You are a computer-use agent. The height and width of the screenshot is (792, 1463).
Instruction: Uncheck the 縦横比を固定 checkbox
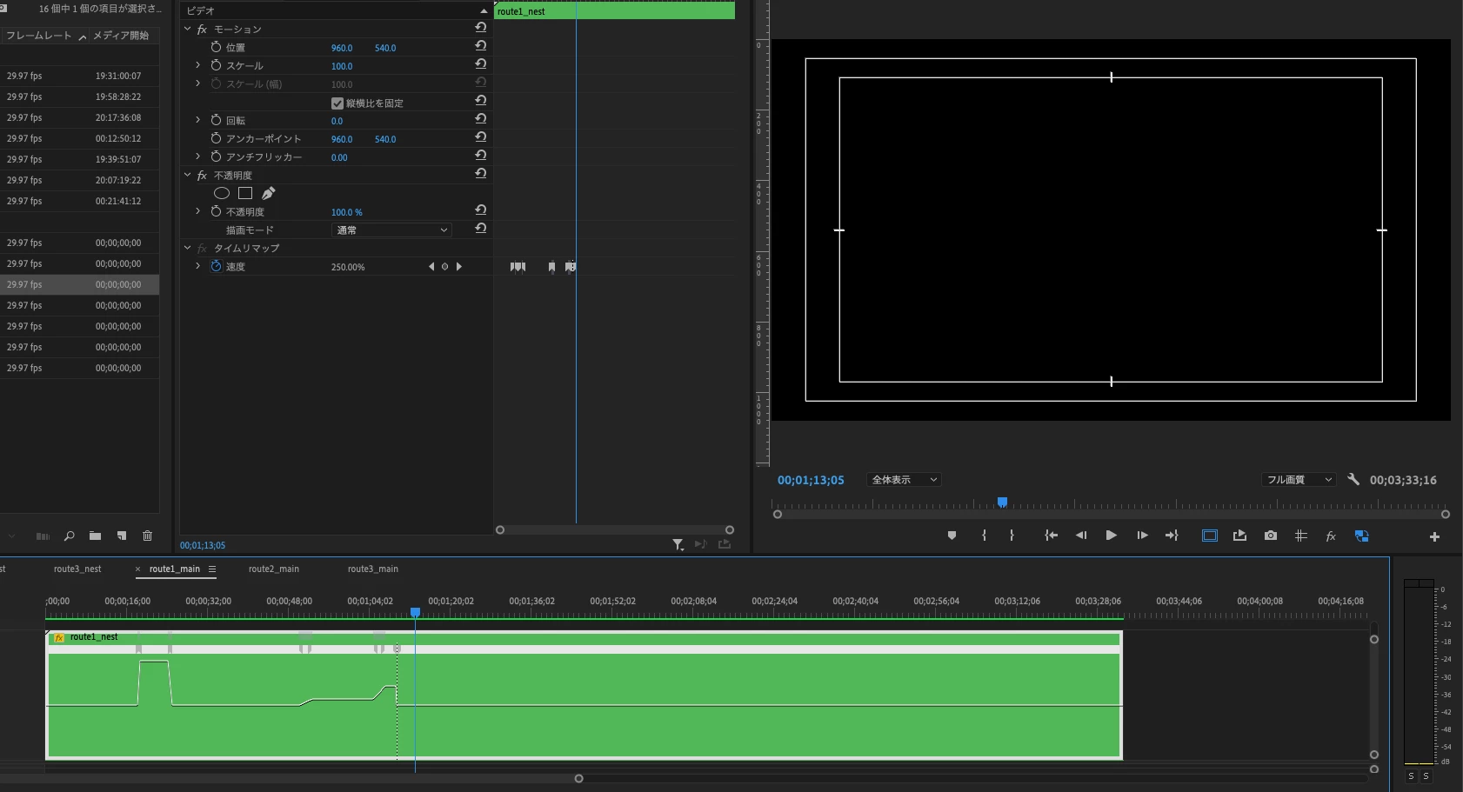tap(337, 103)
